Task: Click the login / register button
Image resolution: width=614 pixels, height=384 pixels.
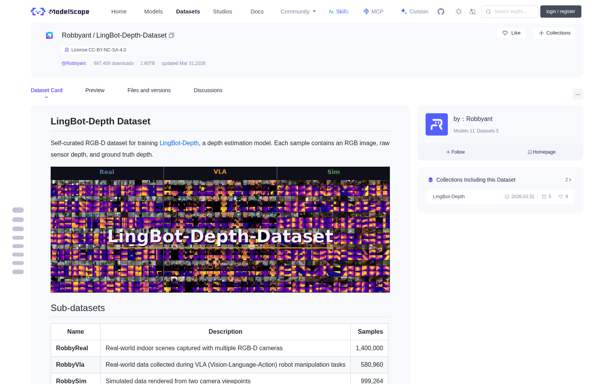Action: click(x=561, y=12)
